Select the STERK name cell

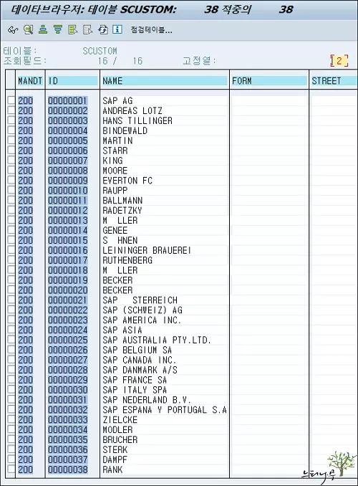115,449
